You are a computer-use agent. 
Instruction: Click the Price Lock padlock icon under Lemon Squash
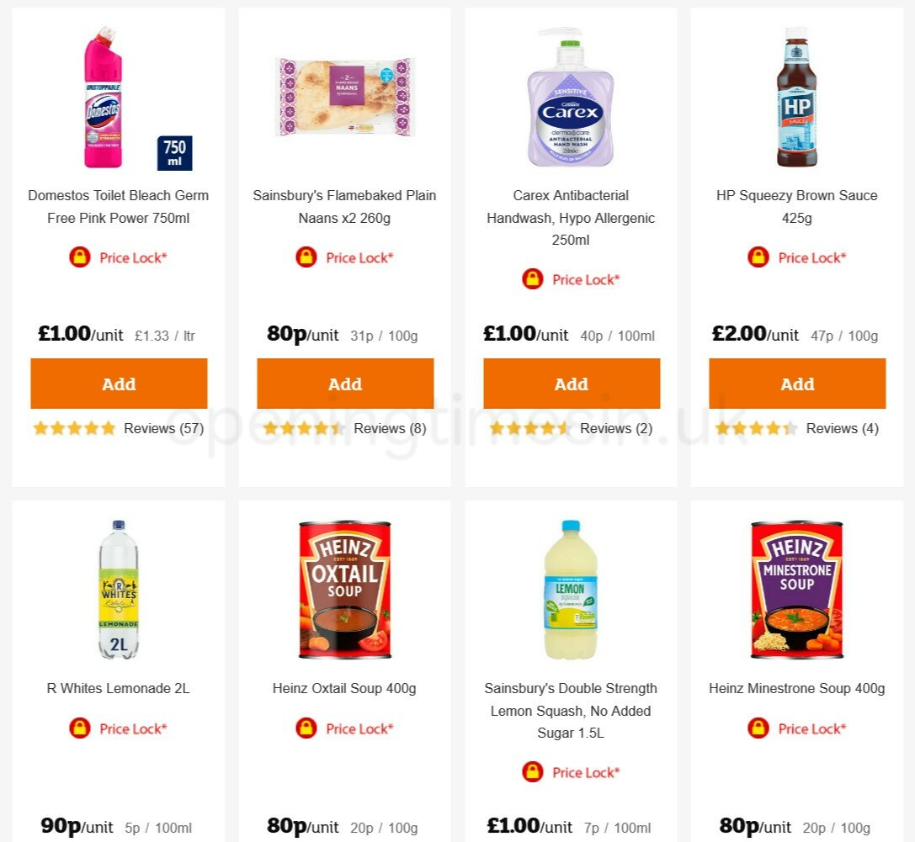coord(533,772)
